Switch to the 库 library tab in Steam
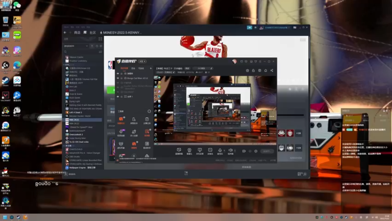The image size is (392, 221). 85,32
